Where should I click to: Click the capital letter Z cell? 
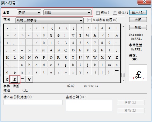(117, 57)
